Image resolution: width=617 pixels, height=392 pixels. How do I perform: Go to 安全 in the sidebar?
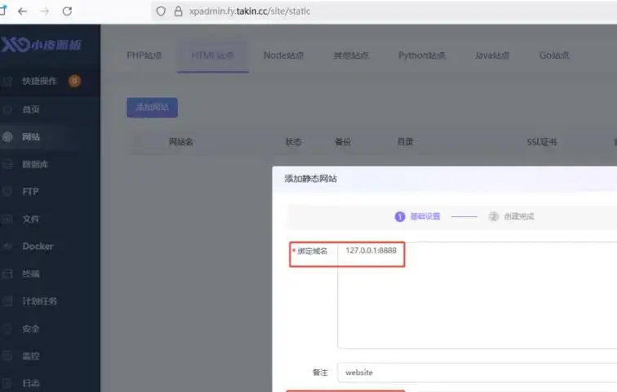[x=31, y=328]
